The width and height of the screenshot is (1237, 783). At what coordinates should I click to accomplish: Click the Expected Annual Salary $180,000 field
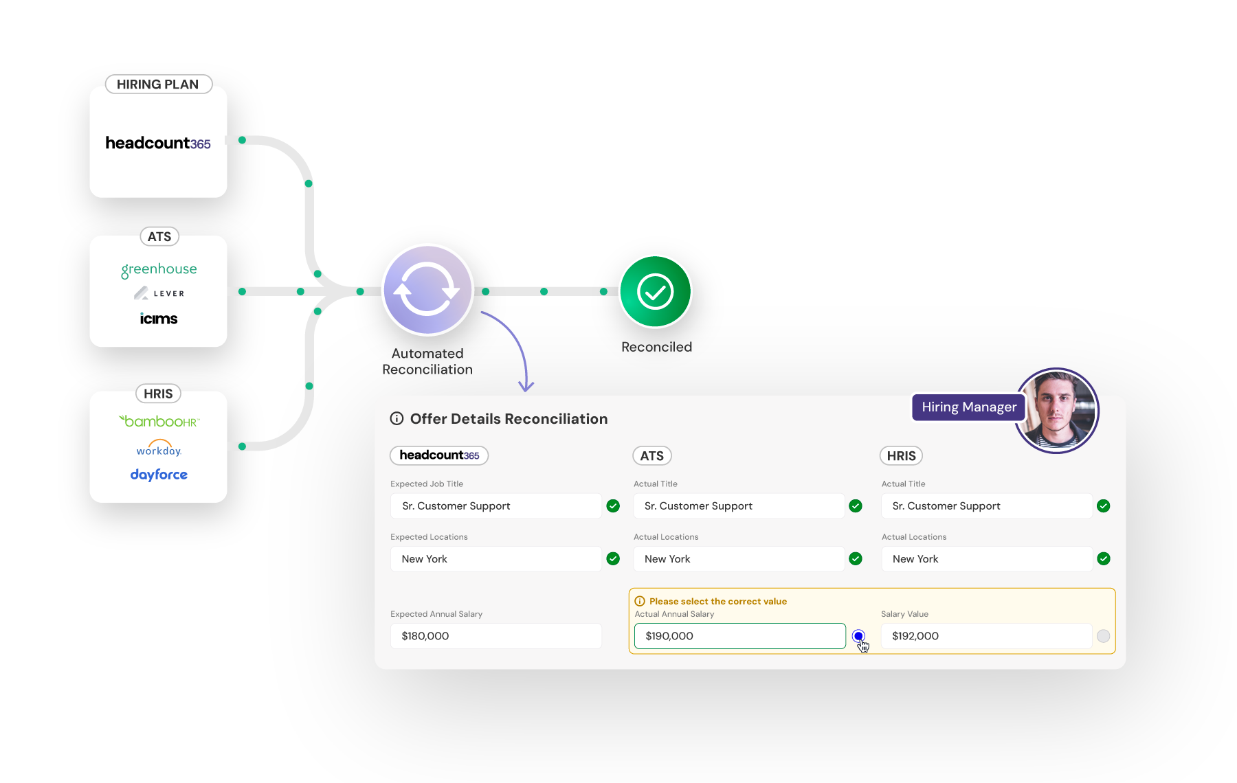tap(496, 636)
